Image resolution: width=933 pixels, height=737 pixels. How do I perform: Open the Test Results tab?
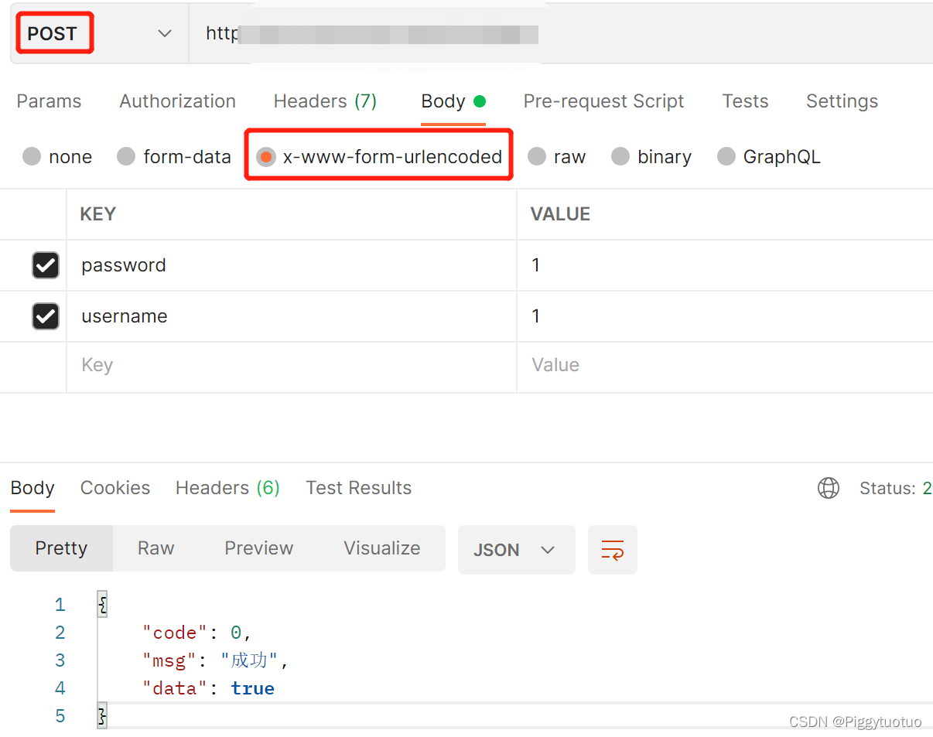[x=359, y=488]
